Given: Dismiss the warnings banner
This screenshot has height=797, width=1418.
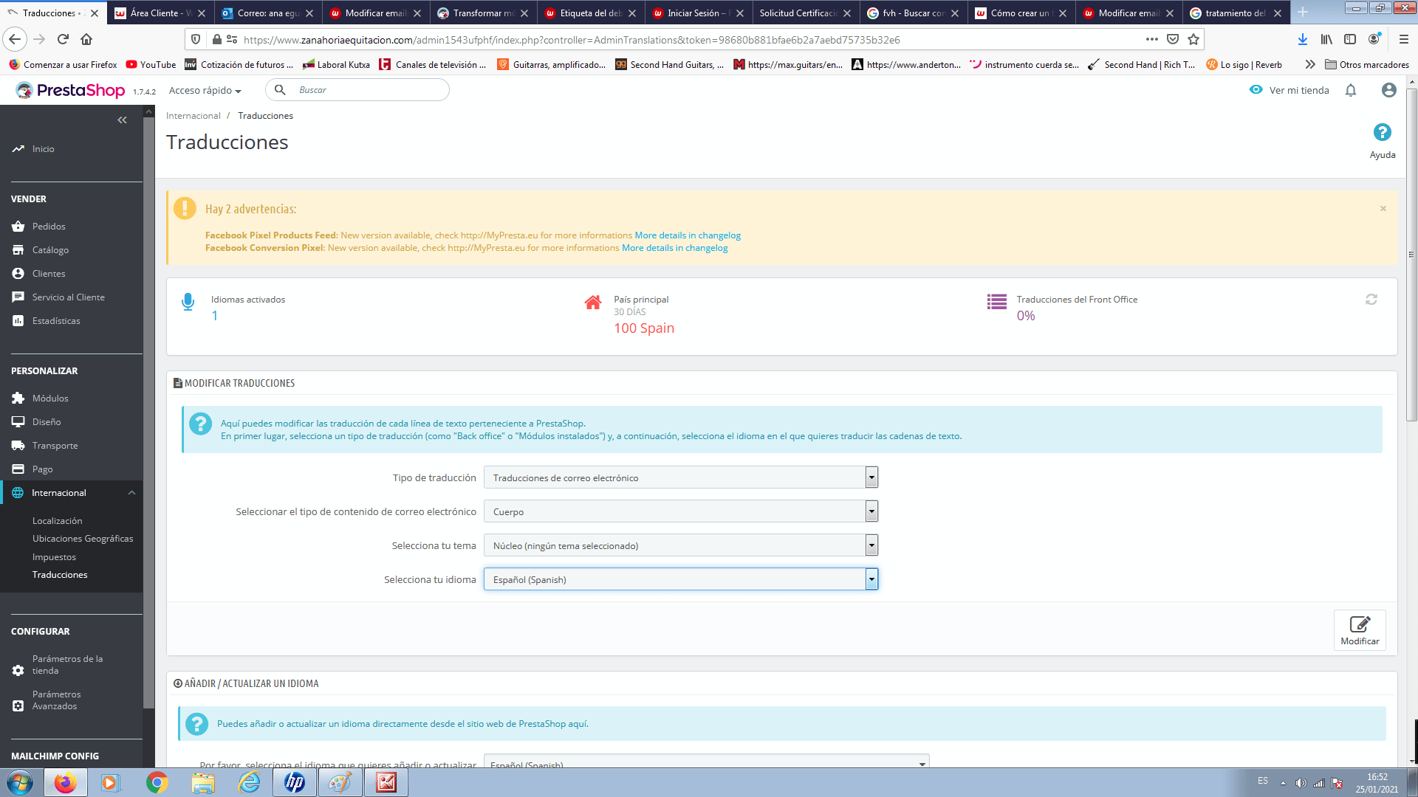Looking at the screenshot, I should click(x=1383, y=208).
